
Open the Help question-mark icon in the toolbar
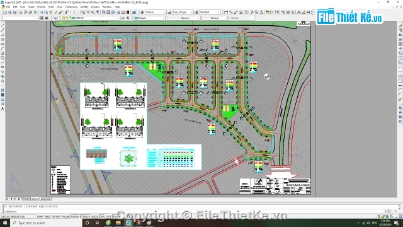(134, 12)
